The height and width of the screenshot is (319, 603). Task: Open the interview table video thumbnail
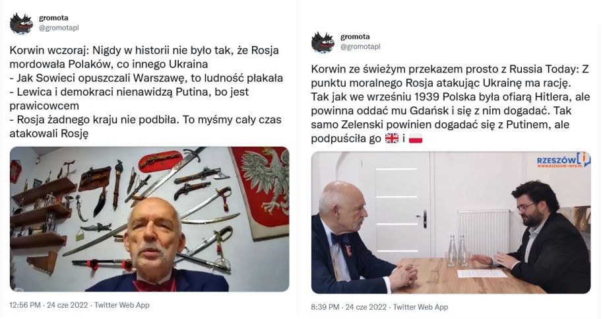(451, 223)
